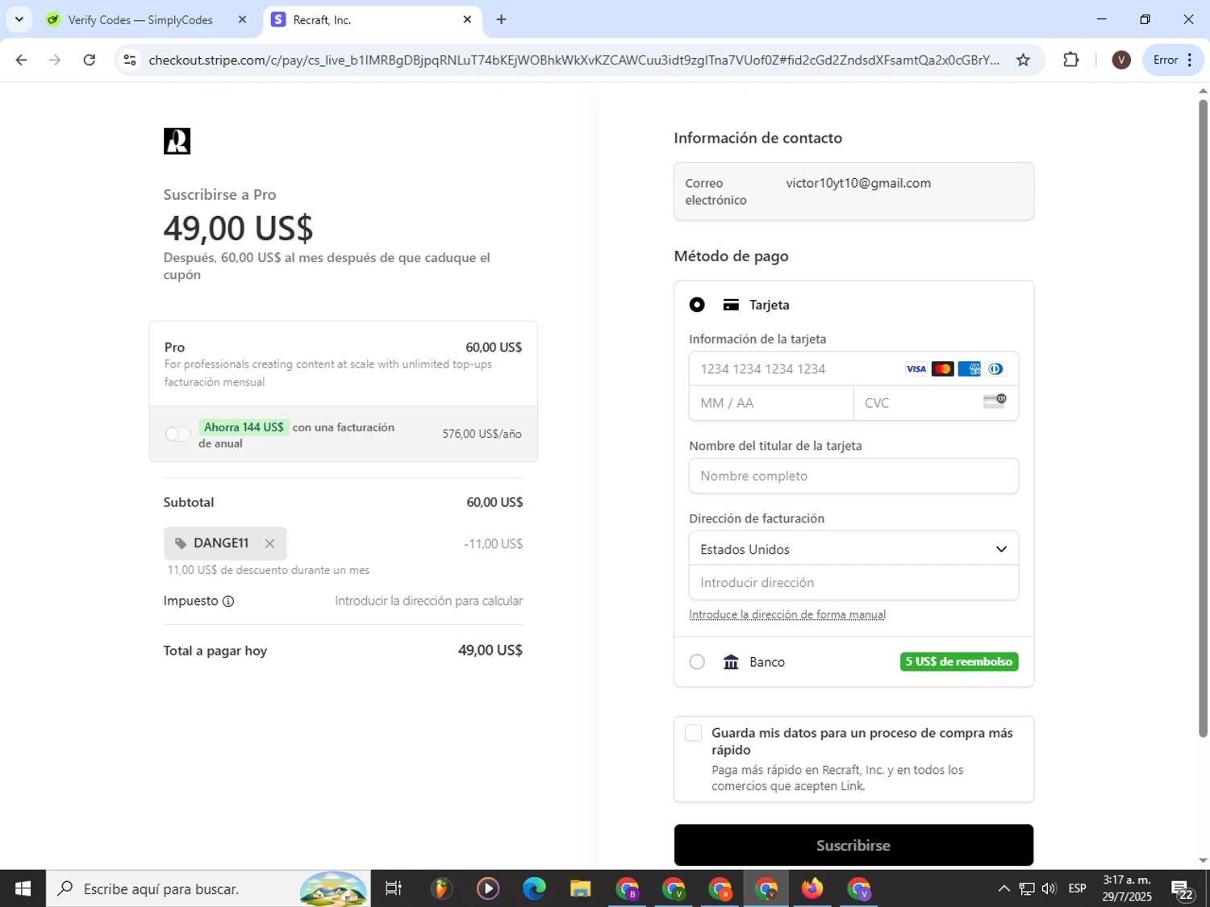The image size is (1210, 907).
Task: Click the Suscribirse button
Action: [853, 845]
